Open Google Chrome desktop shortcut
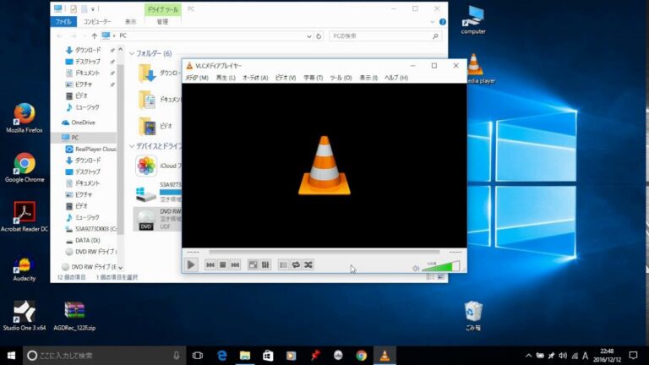Screen dimensions: 649x365 click(x=25, y=167)
